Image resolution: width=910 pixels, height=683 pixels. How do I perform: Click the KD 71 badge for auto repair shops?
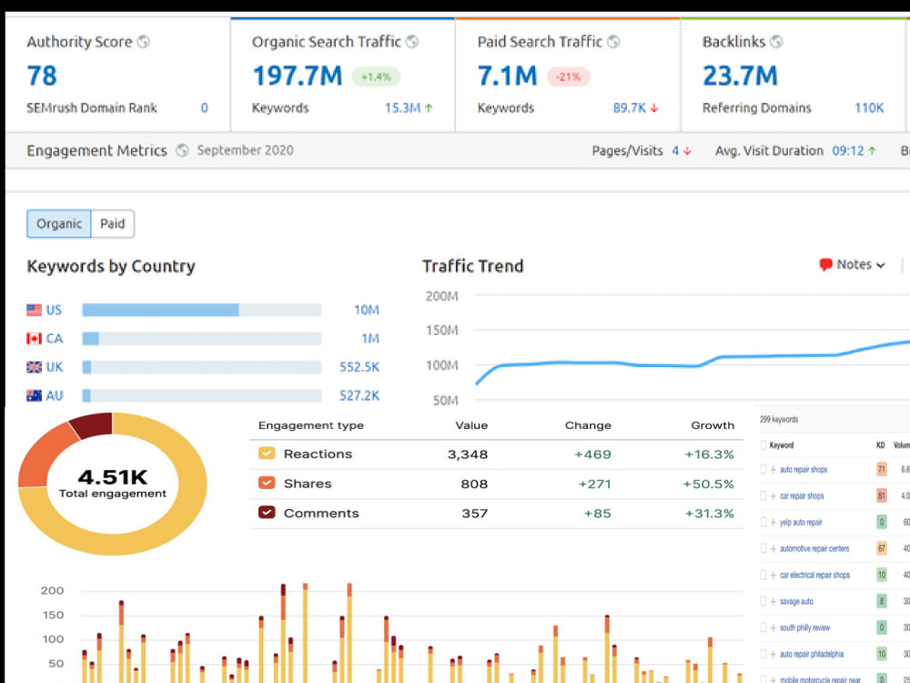click(x=882, y=469)
